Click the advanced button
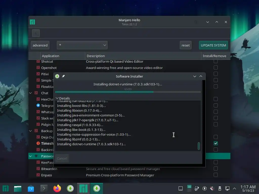This screenshot has height=194, width=259. pos(40,45)
